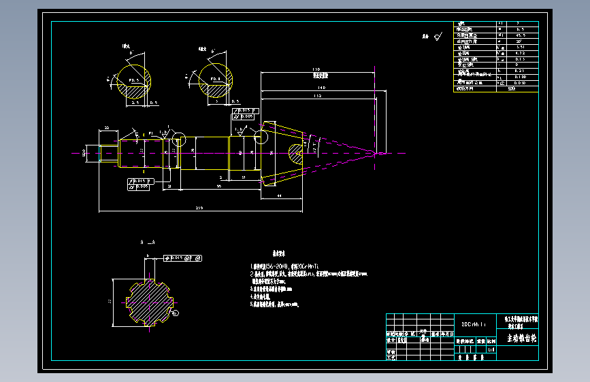
Task: Click the 5.5 value in the gear parameter table
Action: (x=521, y=29)
